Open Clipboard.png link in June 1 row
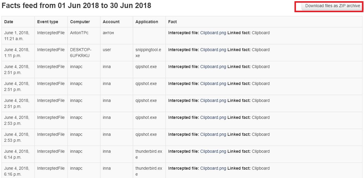The image size is (364, 178). (x=213, y=33)
